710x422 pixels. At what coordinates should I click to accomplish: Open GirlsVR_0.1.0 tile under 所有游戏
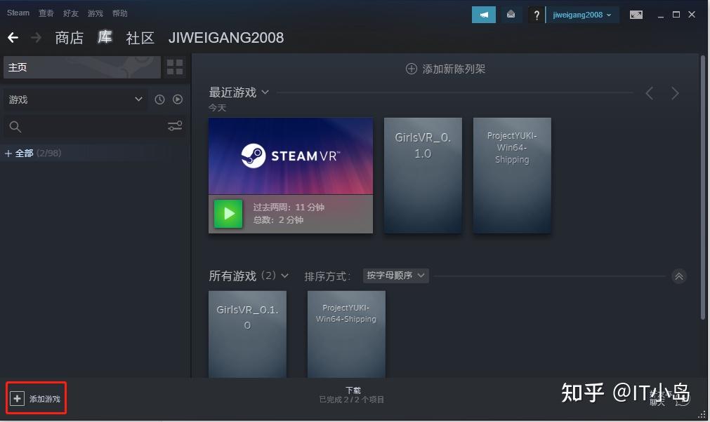tap(247, 334)
